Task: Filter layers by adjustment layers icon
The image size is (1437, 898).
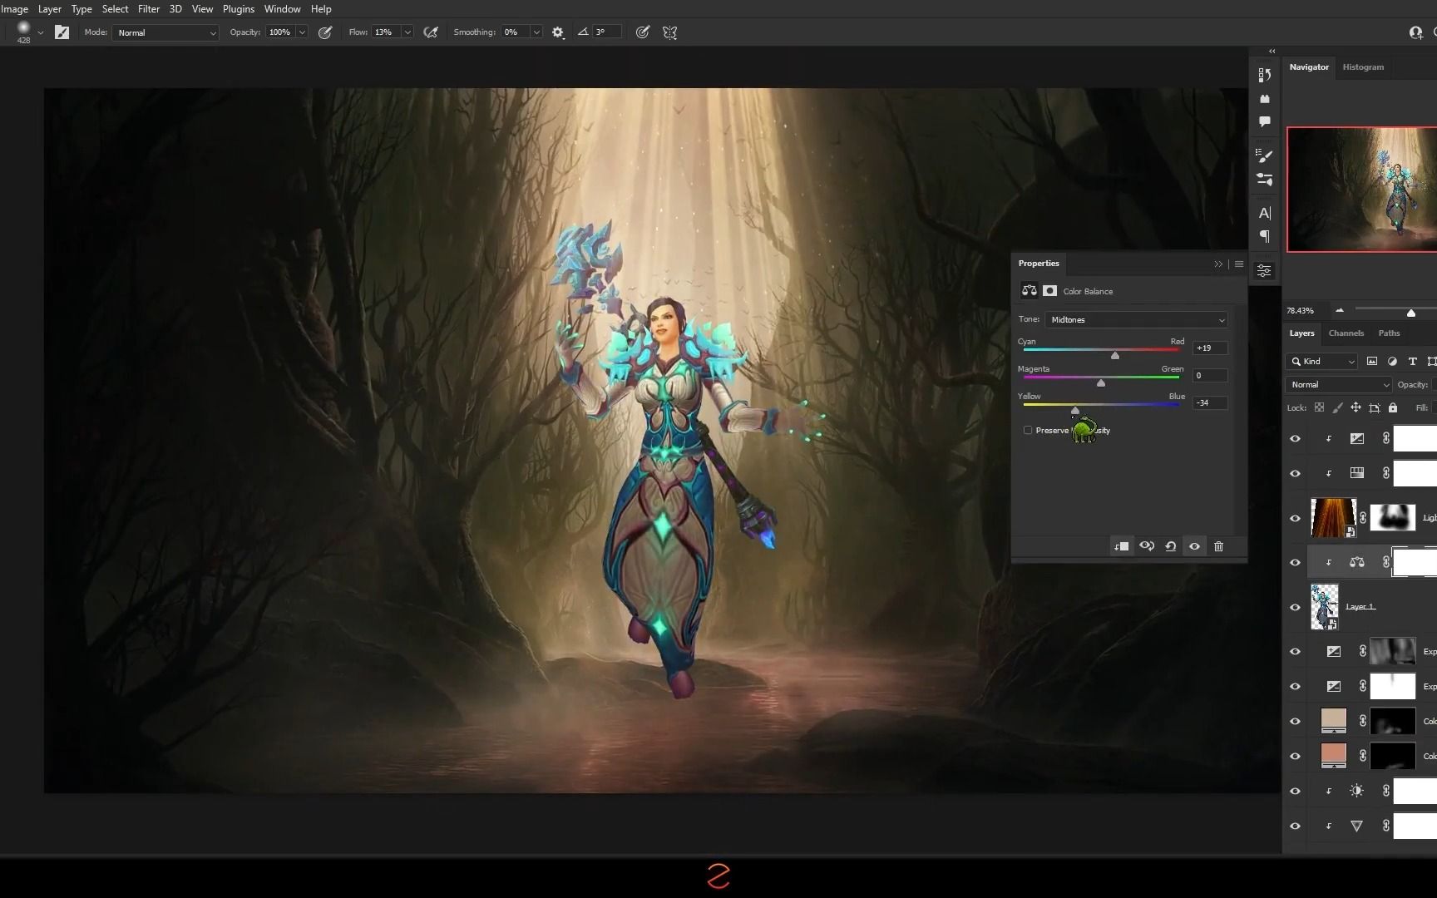Action: pos(1392,361)
